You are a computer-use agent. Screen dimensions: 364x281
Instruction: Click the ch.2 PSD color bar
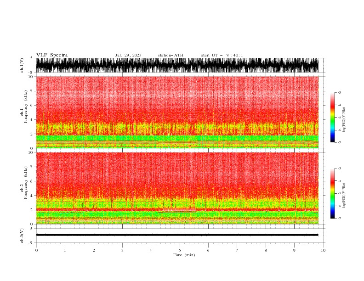(x=332, y=193)
